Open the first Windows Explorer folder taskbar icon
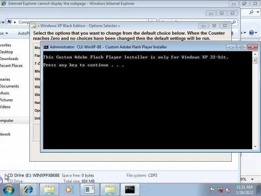 (x=49, y=190)
